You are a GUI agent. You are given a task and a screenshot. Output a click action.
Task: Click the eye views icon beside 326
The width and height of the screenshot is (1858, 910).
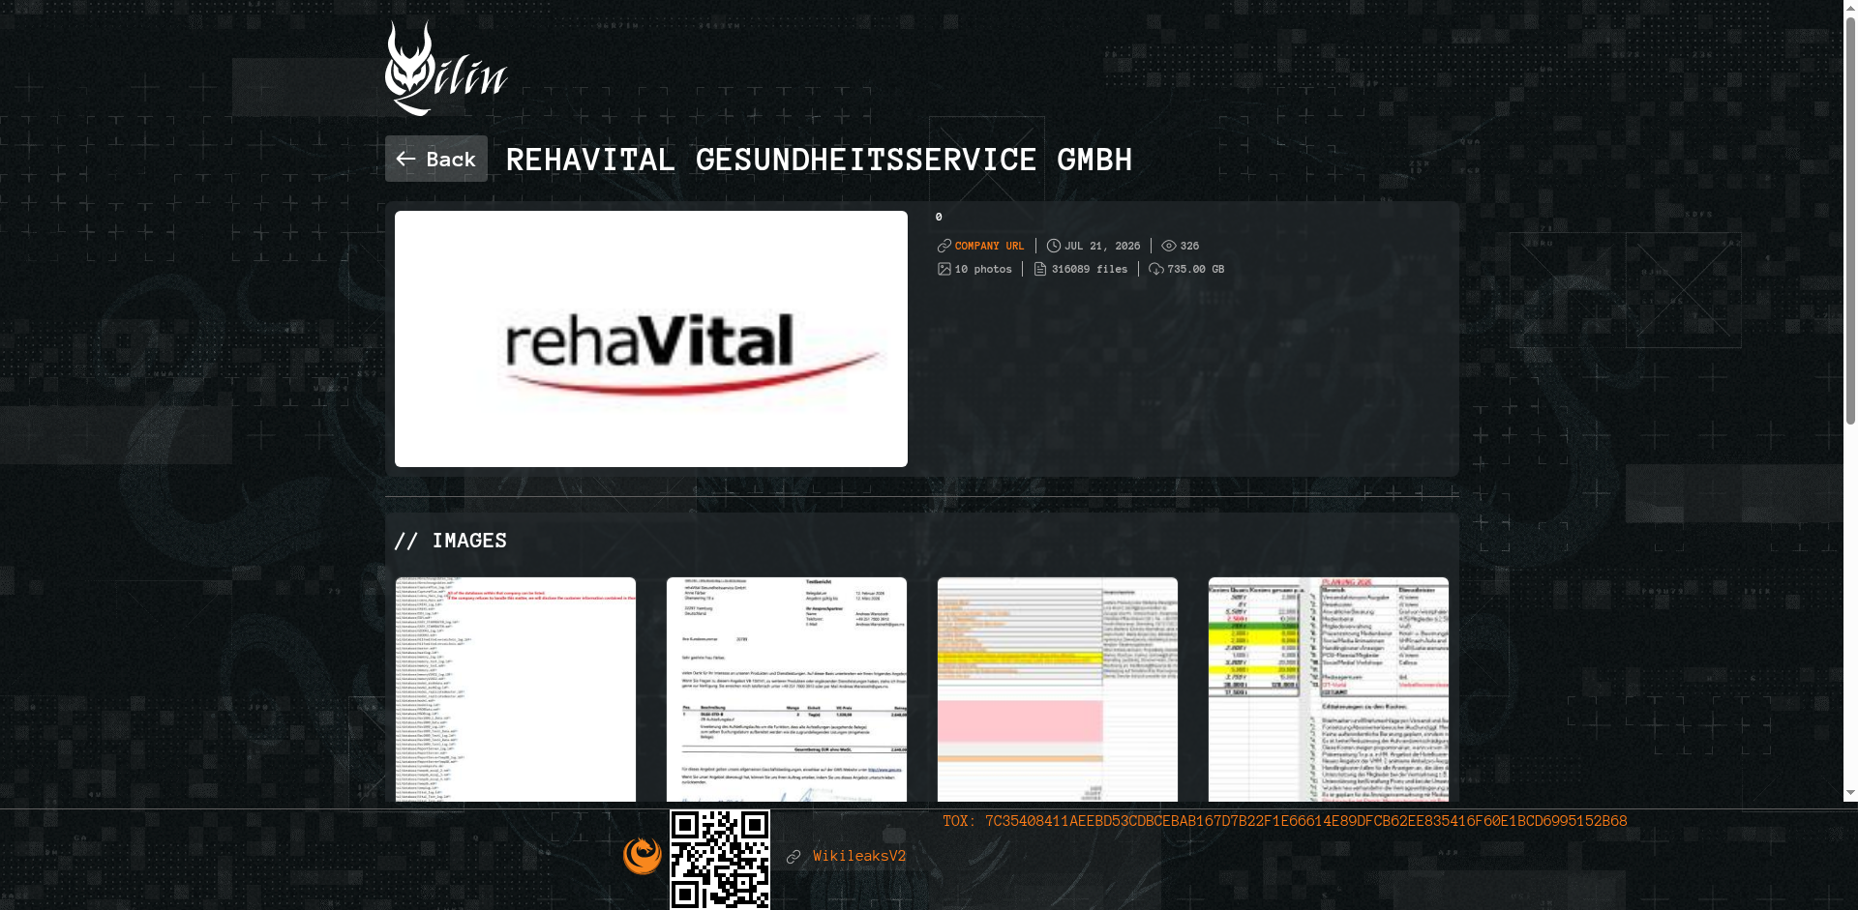click(x=1169, y=246)
